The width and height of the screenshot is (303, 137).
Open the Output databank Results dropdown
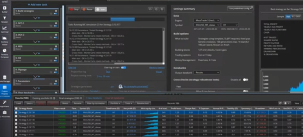coord(206,72)
